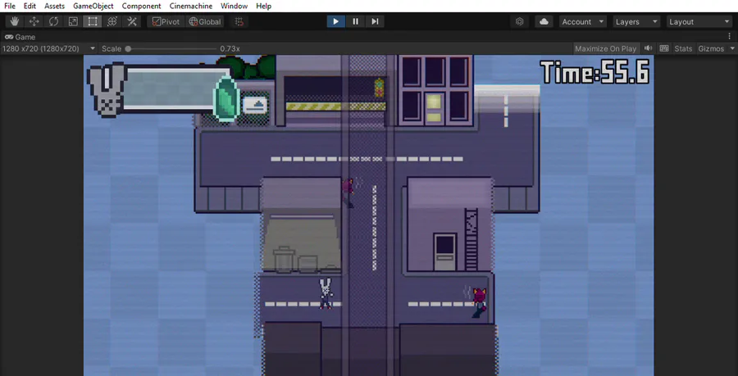The image size is (738, 376).
Task: Click the 0.73x scale value
Action: [x=230, y=48]
